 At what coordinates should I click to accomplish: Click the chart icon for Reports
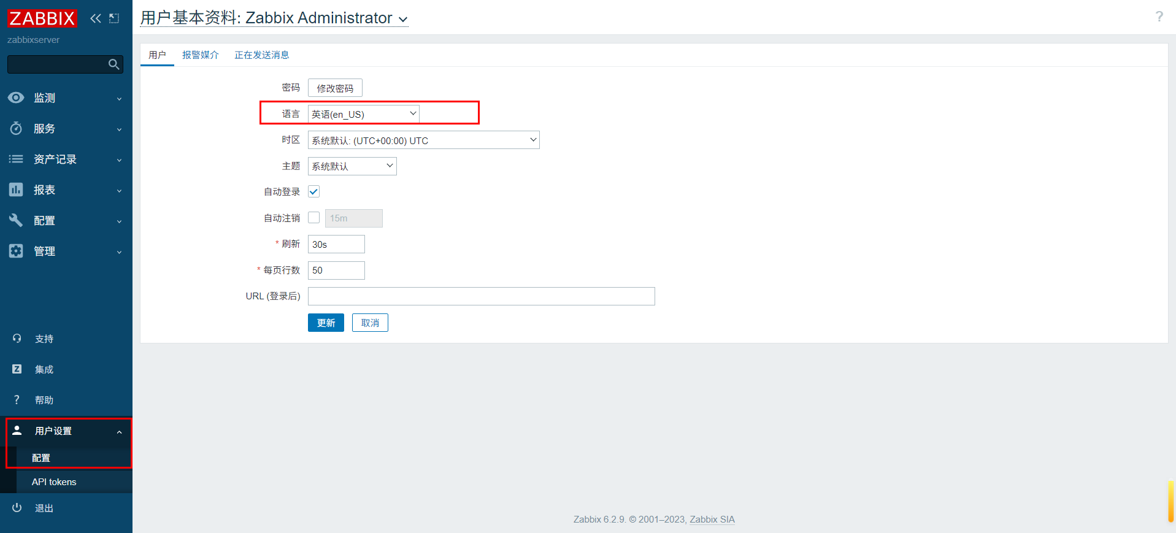(16, 190)
